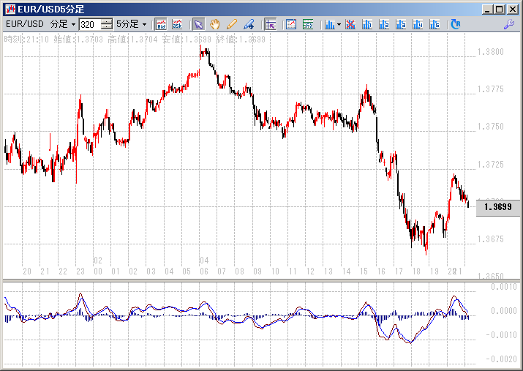Click the 15 hour label on time axis
The height and width of the screenshot is (371, 523).
coord(364,271)
